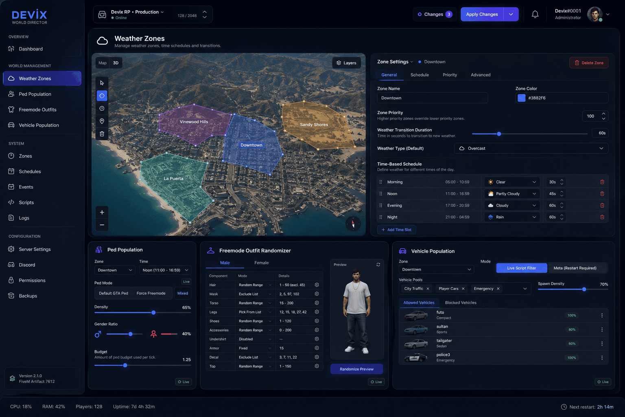Delete the Morning time slot
625x417 pixels.
coord(602,182)
